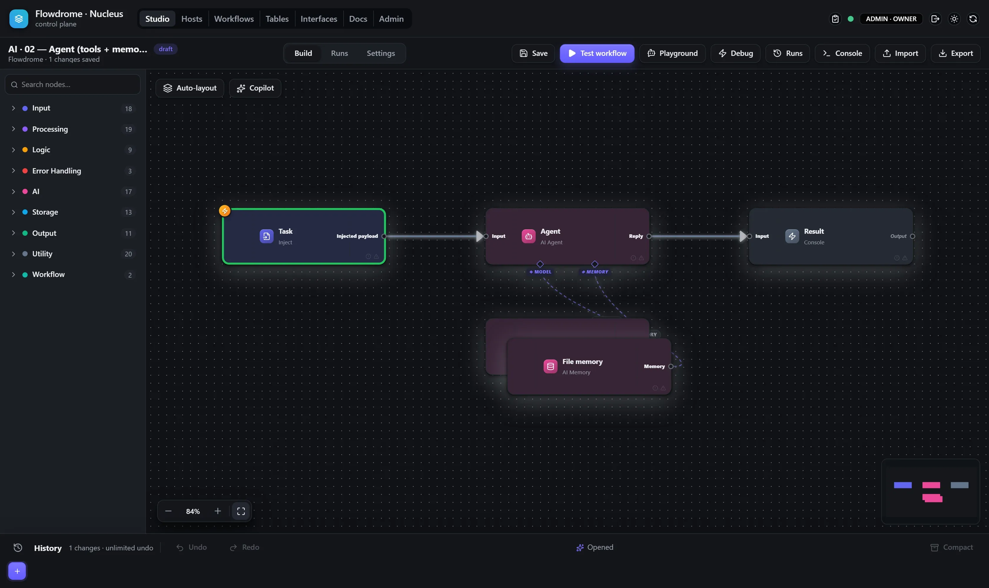Click the canvas minimap thumbnail

(931, 491)
